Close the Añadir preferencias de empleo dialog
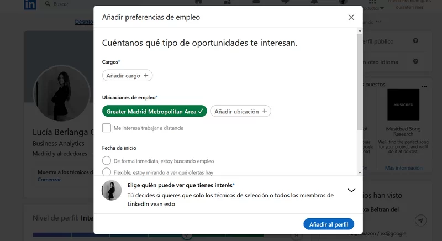 coord(351,18)
